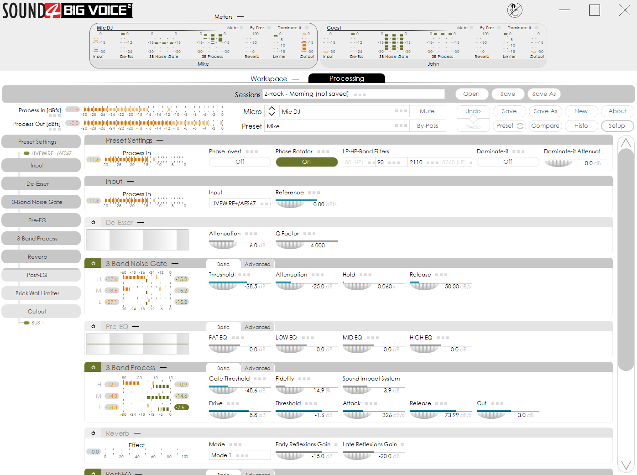Open the three-dot menu beside Drive

tap(233, 403)
